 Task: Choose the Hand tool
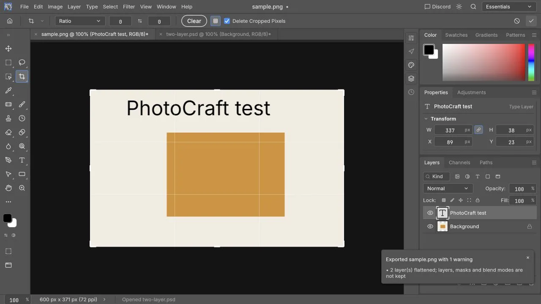pyautogui.click(x=8, y=188)
